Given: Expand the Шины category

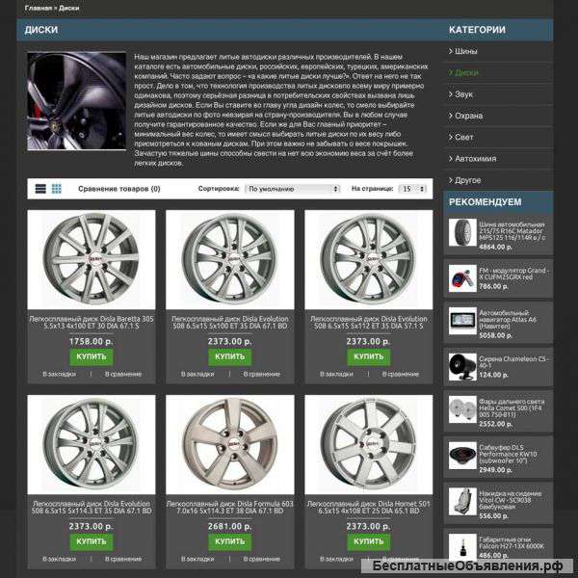Looking at the screenshot, I should [465, 51].
